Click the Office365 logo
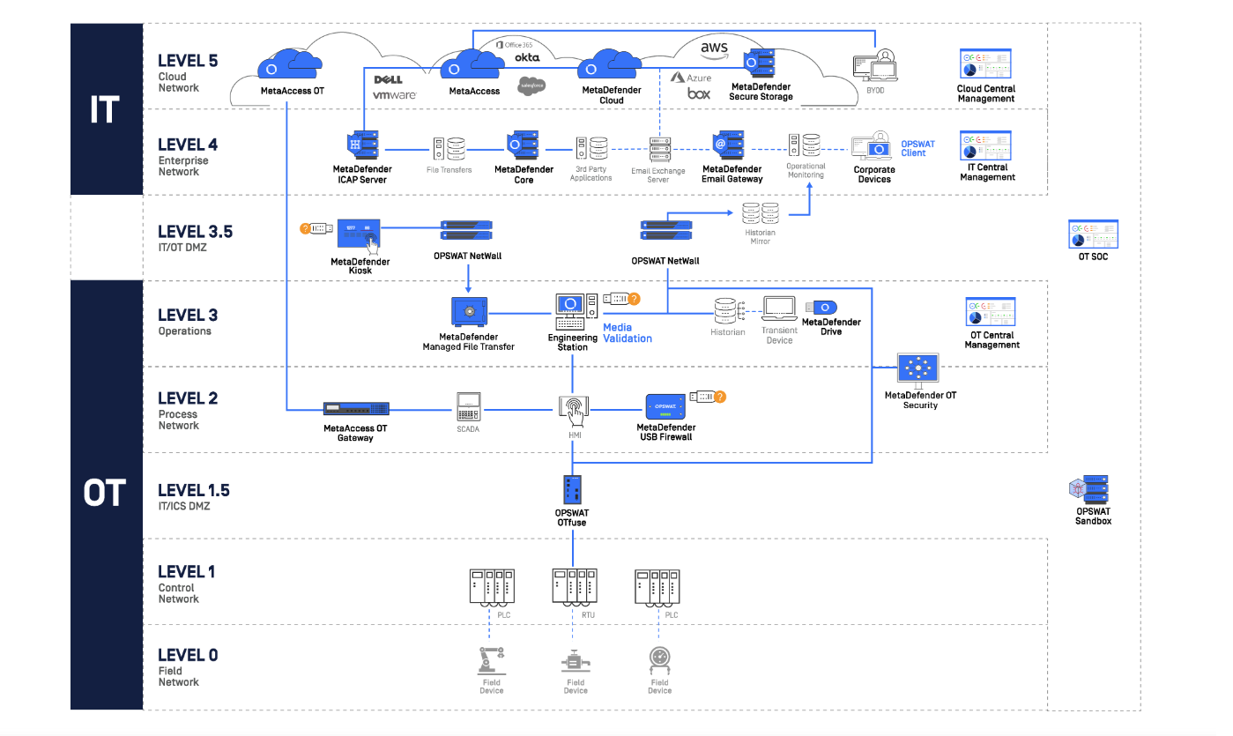This screenshot has width=1233, height=736. pos(515,43)
